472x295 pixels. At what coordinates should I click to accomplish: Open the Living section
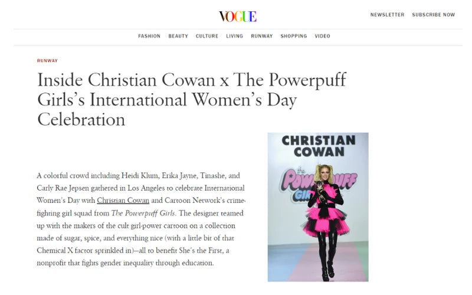[x=234, y=36]
